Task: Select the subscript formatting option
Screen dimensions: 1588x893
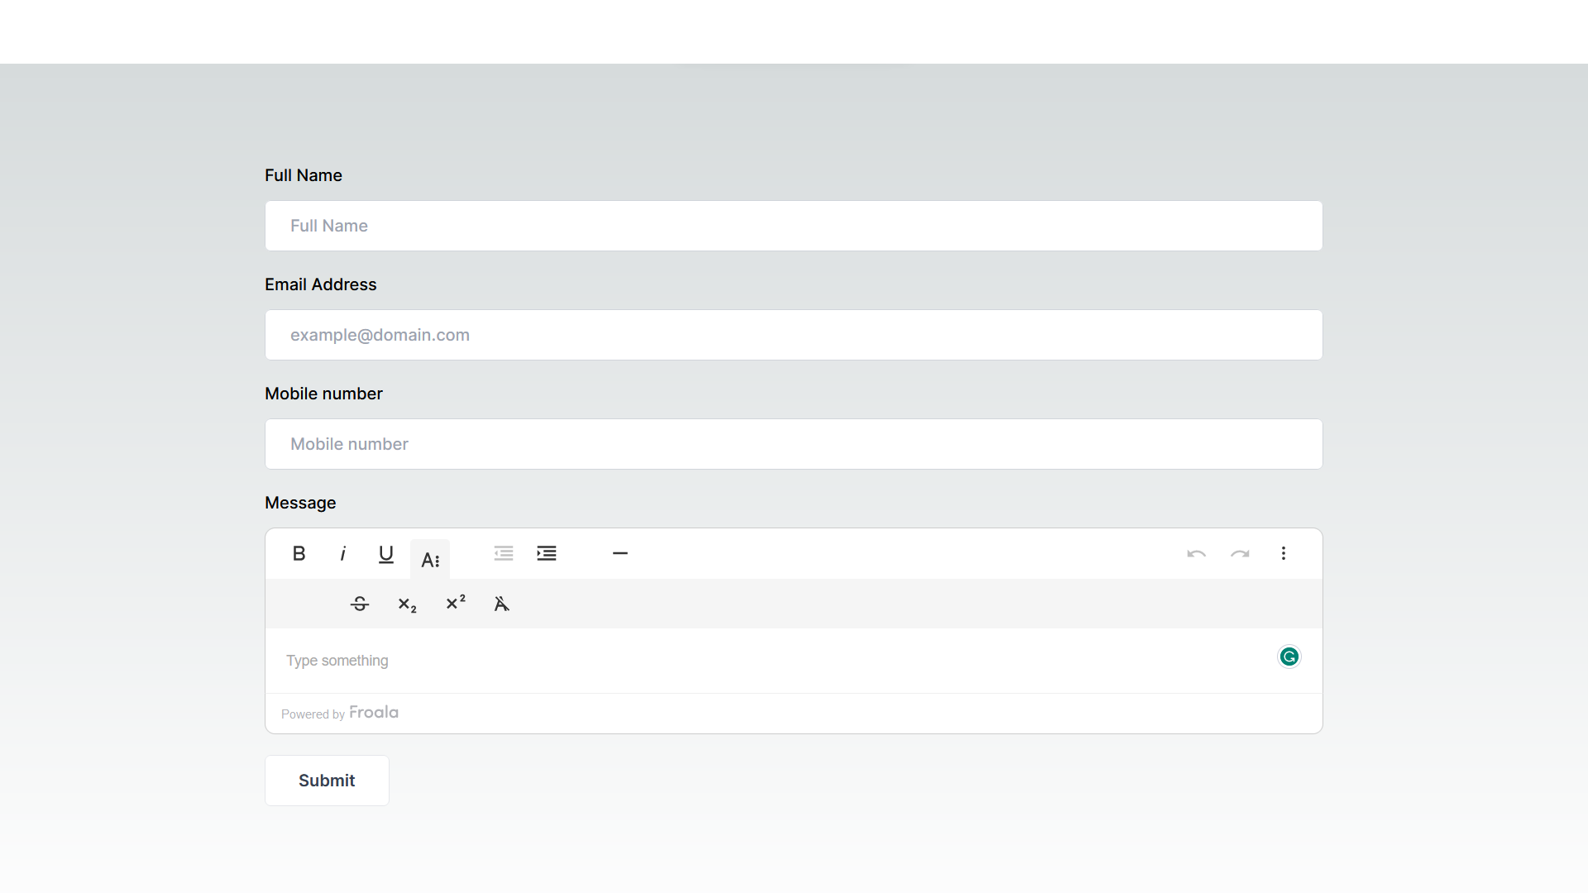Action: (x=407, y=604)
